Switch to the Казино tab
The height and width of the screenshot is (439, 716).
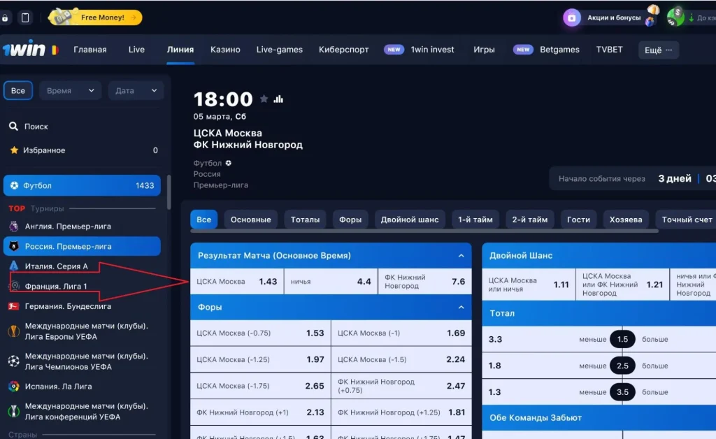point(225,50)
